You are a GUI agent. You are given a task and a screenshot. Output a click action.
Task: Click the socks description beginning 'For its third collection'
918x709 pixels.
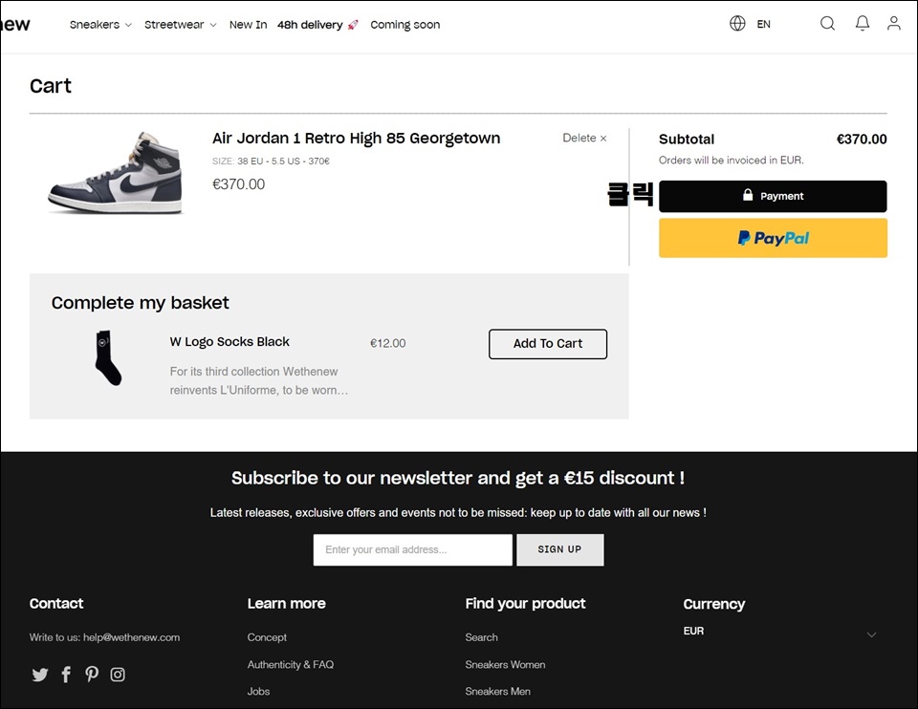[259, 381]
